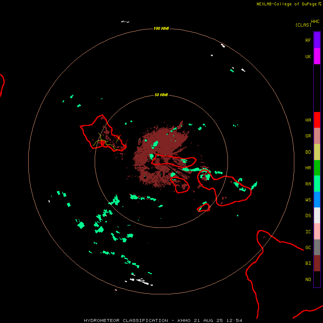Click the ND legend label
This screenshot has width=323, height=323.
308,280
